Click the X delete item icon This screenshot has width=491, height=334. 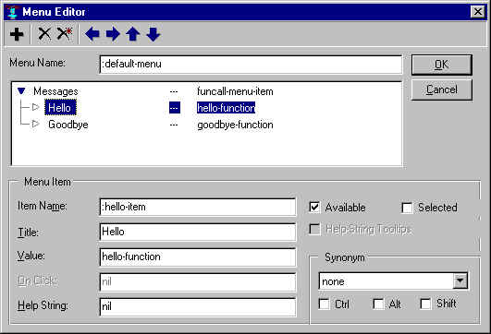click(44, 34)
